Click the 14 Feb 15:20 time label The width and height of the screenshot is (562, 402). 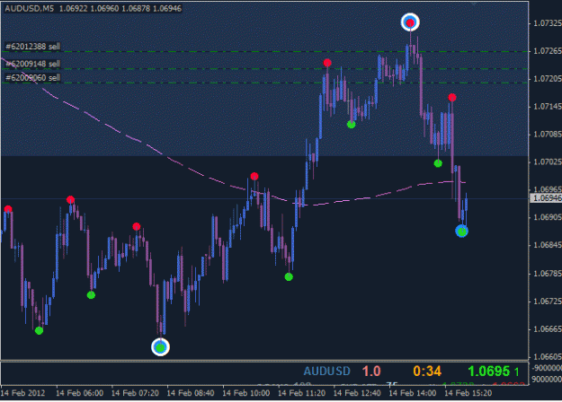point(468,393)
